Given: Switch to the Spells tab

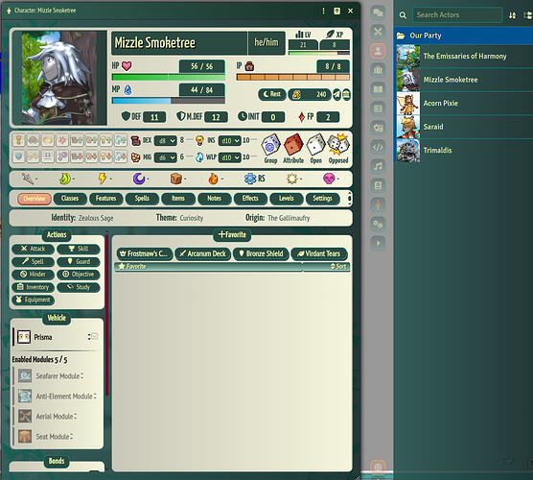Looking at the screenshot, I should (x=142, y=199).
